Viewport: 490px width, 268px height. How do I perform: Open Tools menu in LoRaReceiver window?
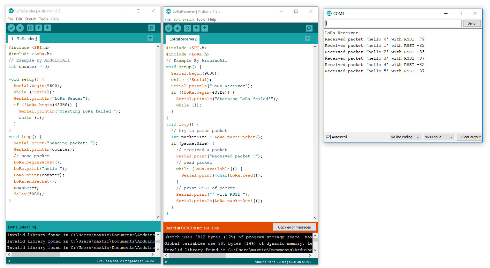[x=201, y=19]
